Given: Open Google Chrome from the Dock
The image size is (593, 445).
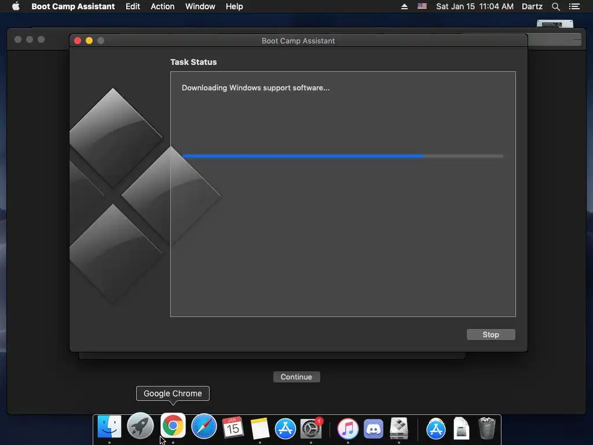Looking at the screenshot, I should click(x=173, y=425).
